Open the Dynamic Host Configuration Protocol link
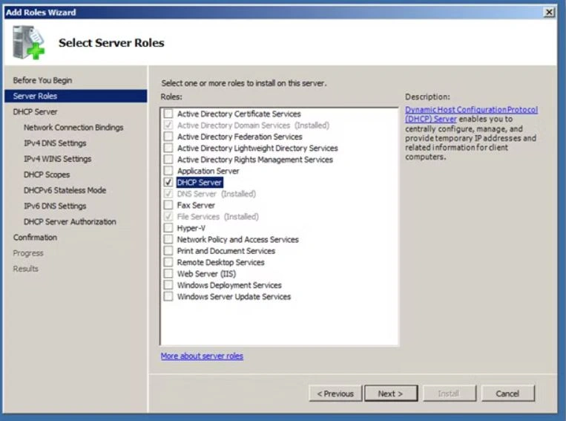 click(x=471, y=114)
